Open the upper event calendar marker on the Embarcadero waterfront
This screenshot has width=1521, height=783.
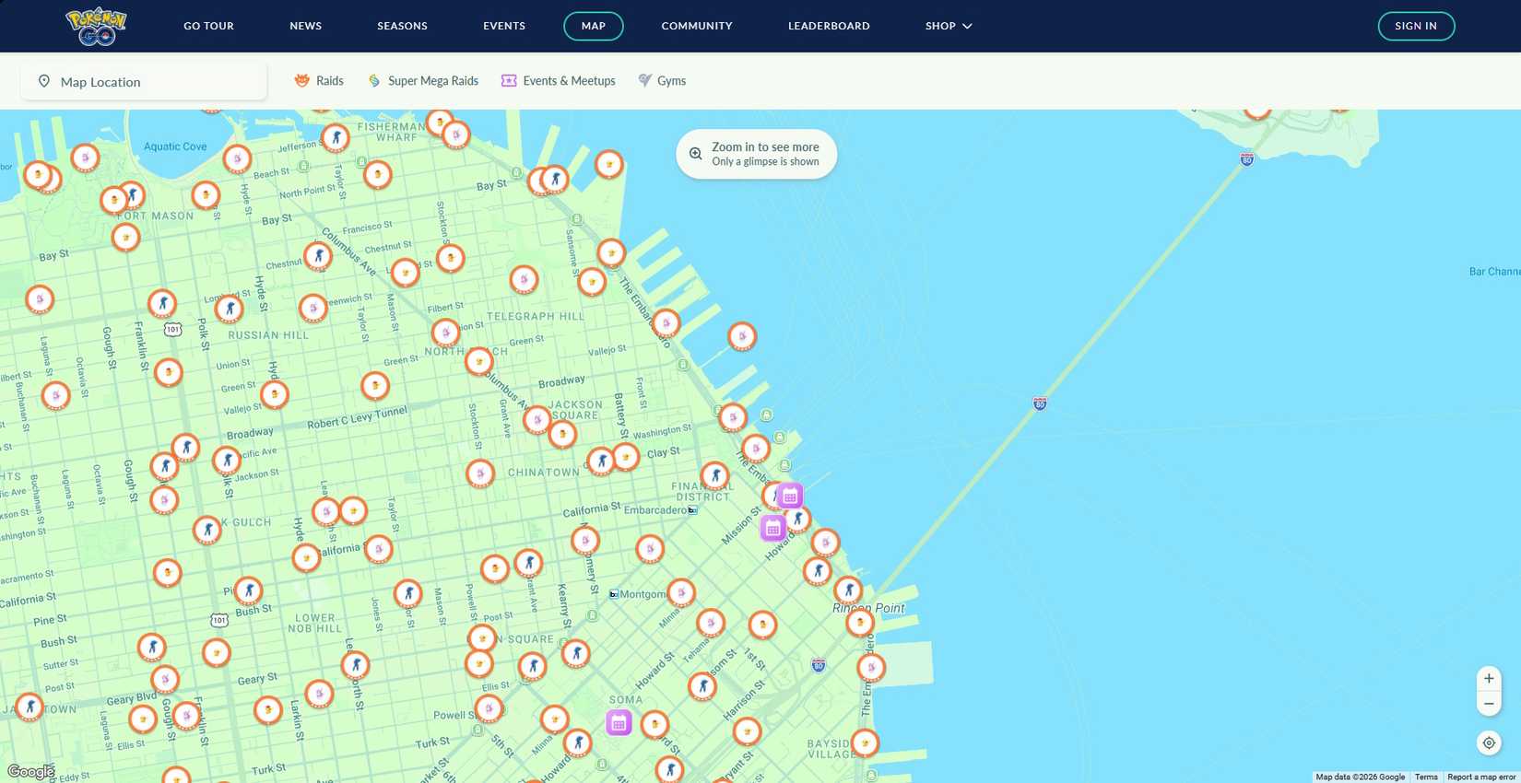coord(790,496)
